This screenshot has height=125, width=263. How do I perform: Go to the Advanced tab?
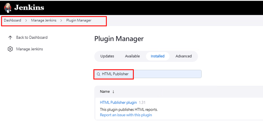(x=183, y=56)
